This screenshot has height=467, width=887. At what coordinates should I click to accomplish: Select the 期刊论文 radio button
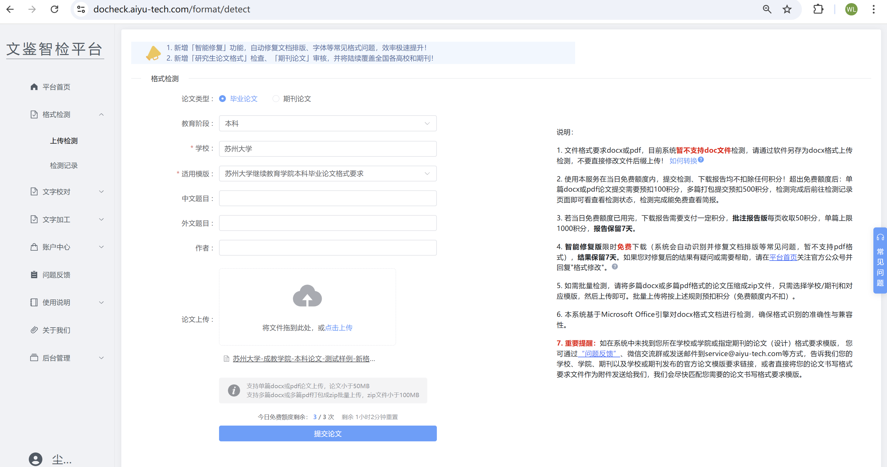tap(276, 99)
